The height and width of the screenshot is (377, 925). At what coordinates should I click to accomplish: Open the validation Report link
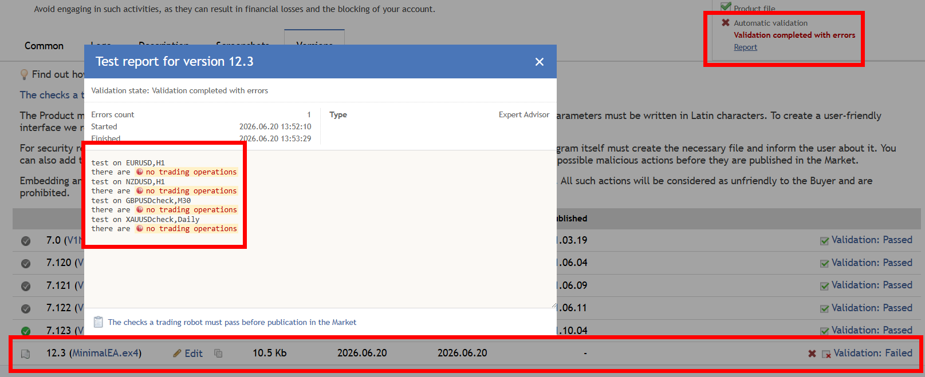(745, 47)
